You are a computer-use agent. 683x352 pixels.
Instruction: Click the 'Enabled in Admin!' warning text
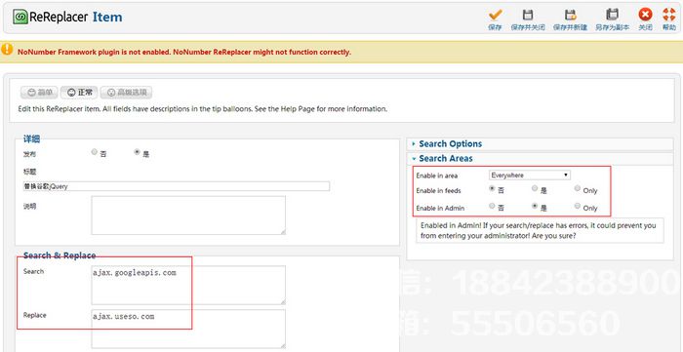coord(539,231)
